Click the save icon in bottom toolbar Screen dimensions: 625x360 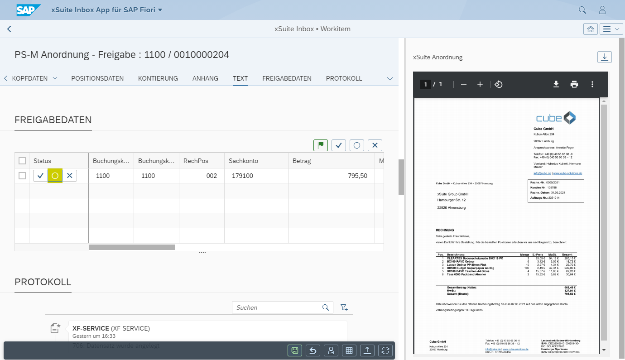pyautogui.click(x=294, y=350)
